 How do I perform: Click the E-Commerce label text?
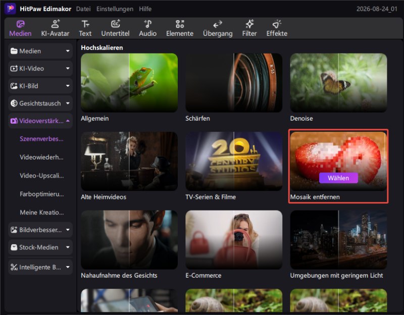click(x=204, y=275)
